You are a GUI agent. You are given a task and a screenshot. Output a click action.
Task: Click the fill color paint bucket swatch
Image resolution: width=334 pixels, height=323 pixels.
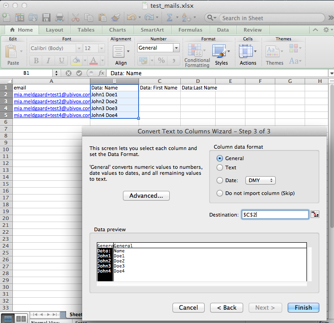pos(77,61)
